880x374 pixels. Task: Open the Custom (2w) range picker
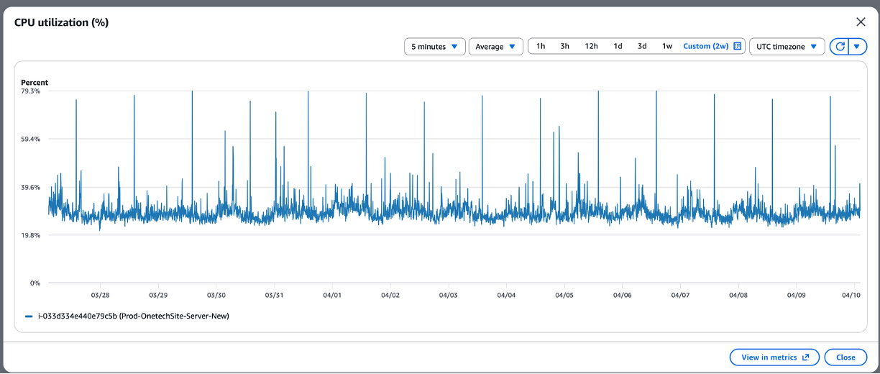point(705,47)
